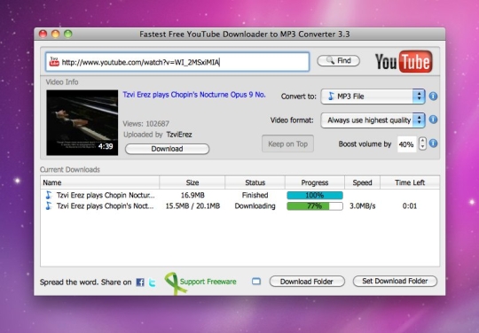The height and width of the screenshot is (333, 479).
Task: Click the 16.9MB size cell
Action: (192, 195)
